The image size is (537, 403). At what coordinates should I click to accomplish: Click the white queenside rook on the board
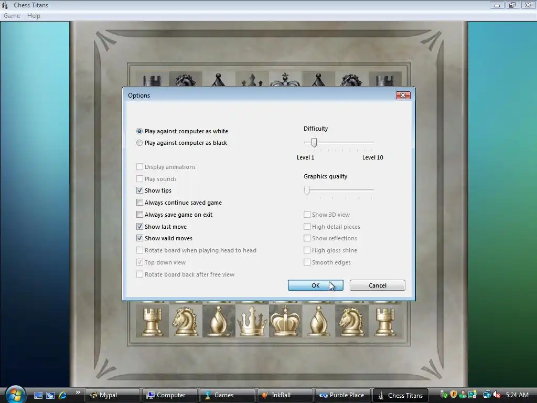point(152,322)
